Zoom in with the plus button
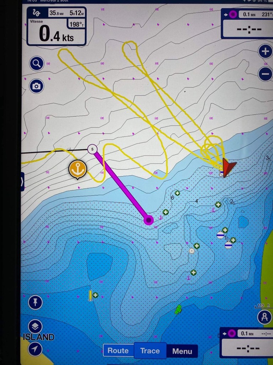The image size is (273, 365). [265, 52]
